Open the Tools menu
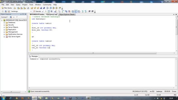Viewport: 178px width, 100px height. click(31, 5)
